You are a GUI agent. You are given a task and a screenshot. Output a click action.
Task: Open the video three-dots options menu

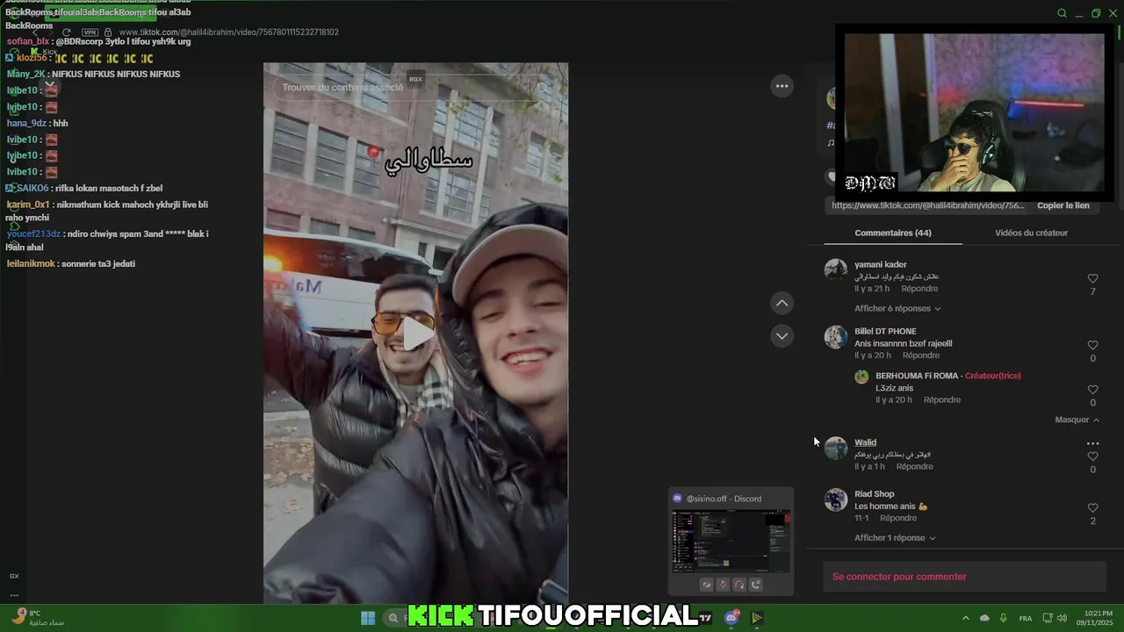[x=782, y=85]
